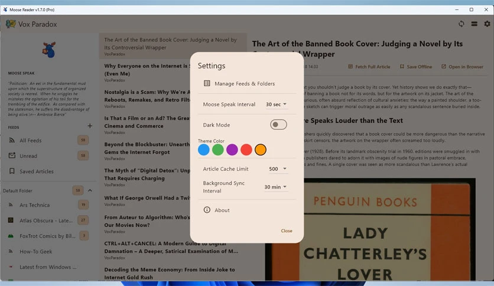494x286 pixels.
Task: Click the How-To Geek feed icon
Action: pos(11,251)
